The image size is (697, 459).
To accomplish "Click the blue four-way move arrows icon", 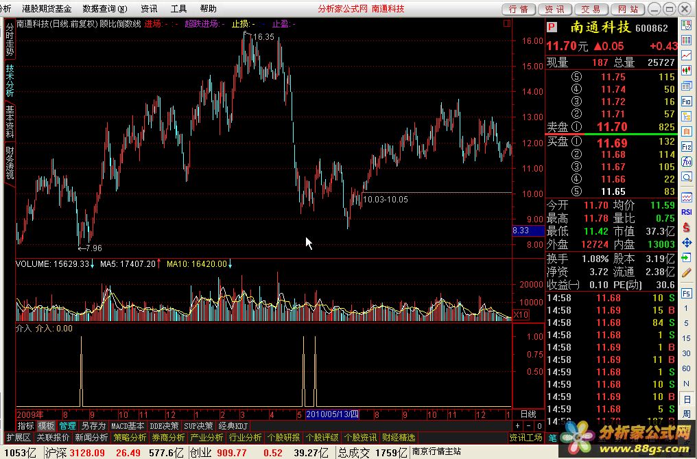I will pos(686,242).
